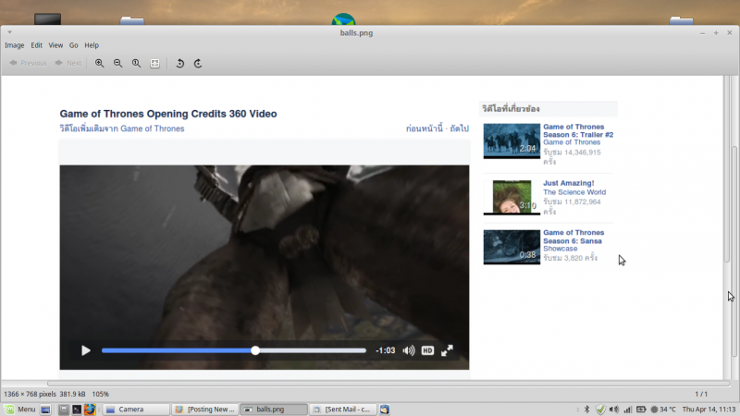The height and width of the screenshot is (416, 740).
Task: Open the Image menu
Action: pyautogui.click(x=14, y=45)
